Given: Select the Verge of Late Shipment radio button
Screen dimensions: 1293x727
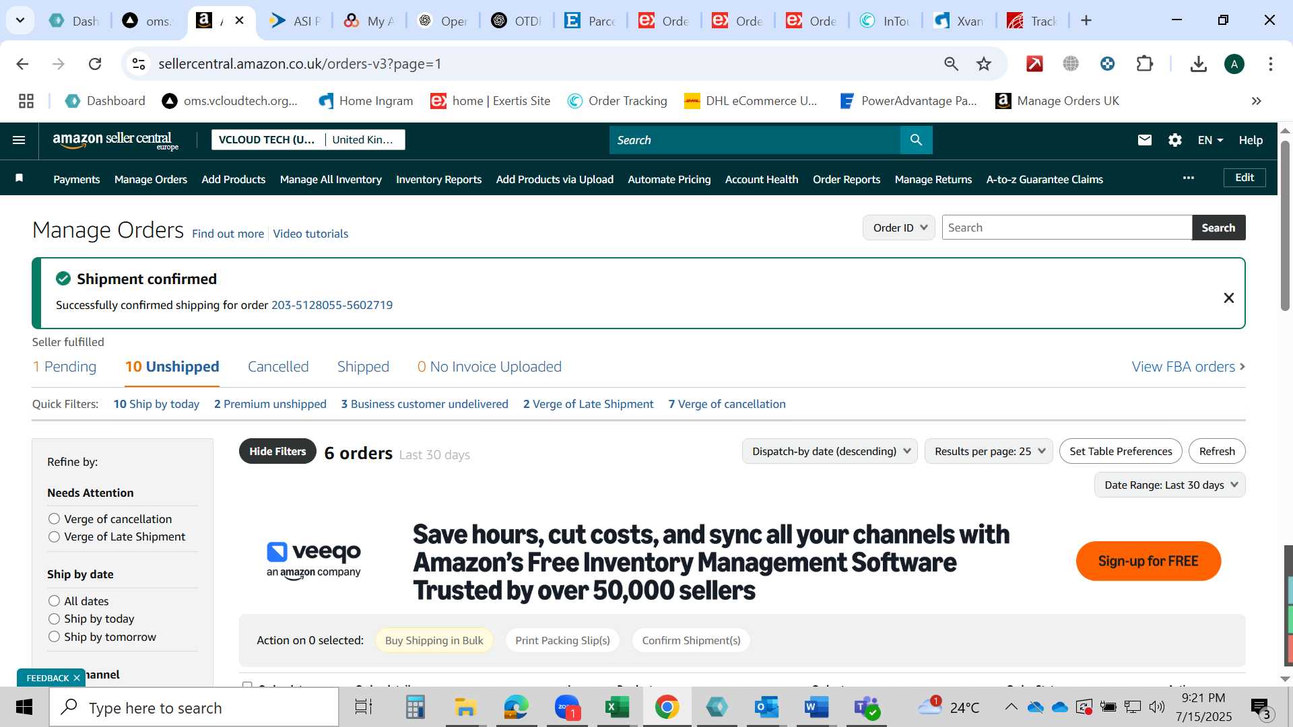Looking at the screenshot, I should (x=54, y=536).
